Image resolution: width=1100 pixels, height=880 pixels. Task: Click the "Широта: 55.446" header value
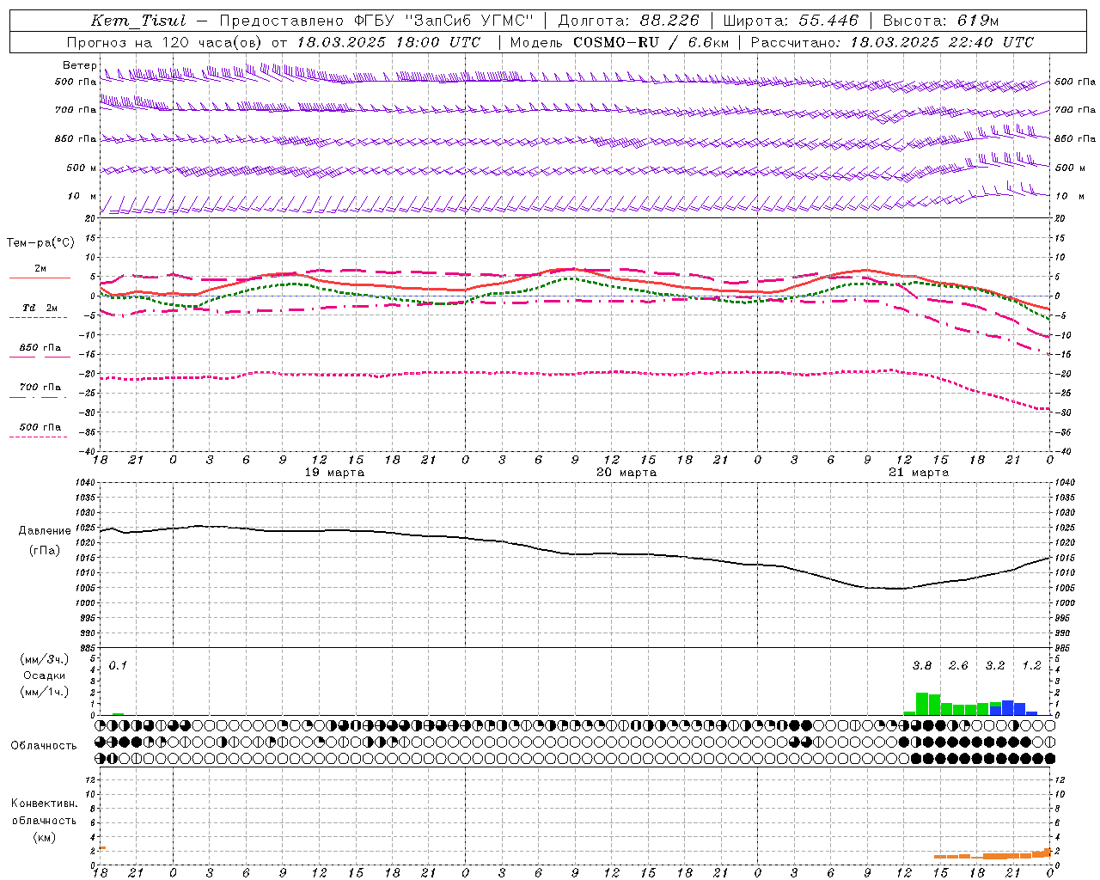(x=791, y=21)
